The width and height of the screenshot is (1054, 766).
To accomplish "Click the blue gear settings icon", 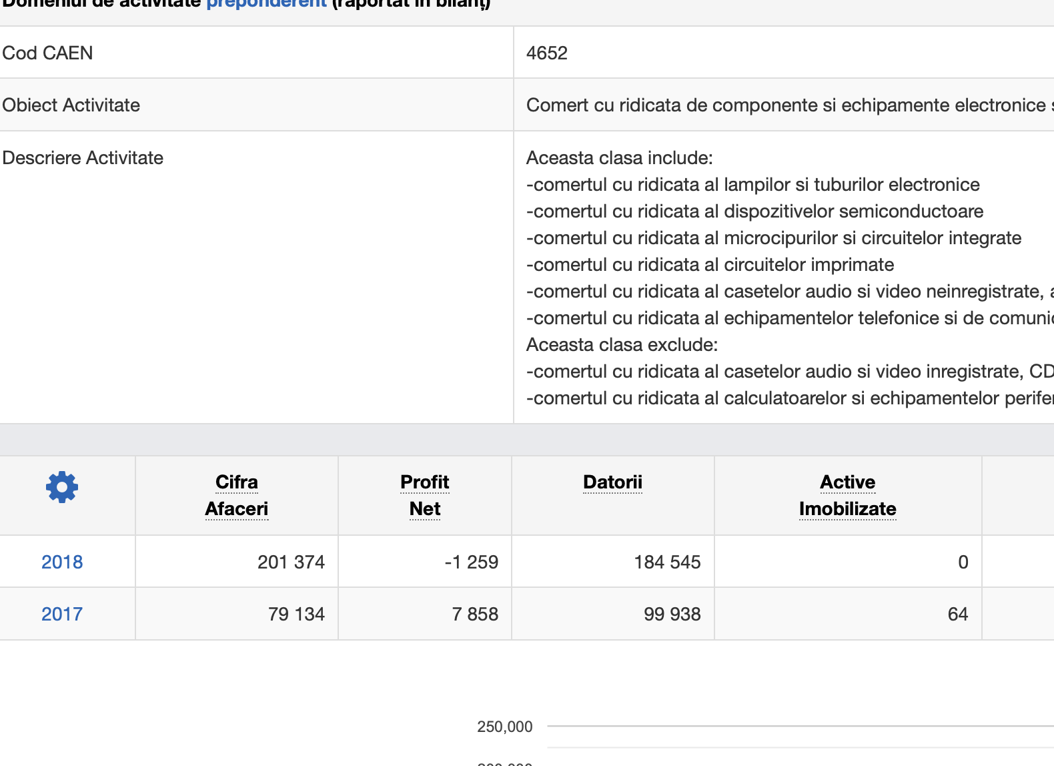I will [62, 488].
